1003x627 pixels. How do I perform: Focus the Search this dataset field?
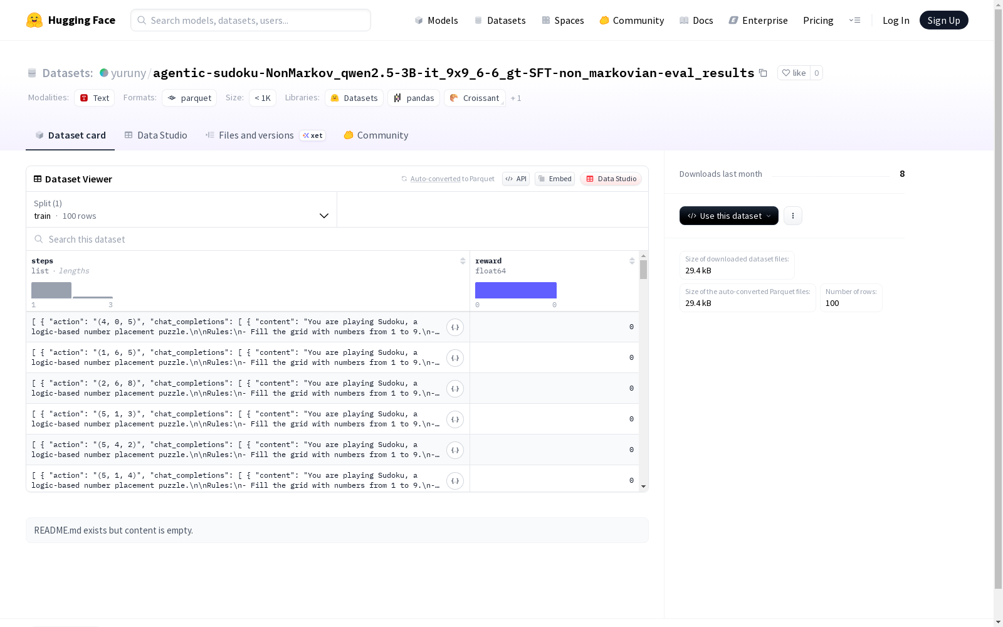[x=337, y=239]
